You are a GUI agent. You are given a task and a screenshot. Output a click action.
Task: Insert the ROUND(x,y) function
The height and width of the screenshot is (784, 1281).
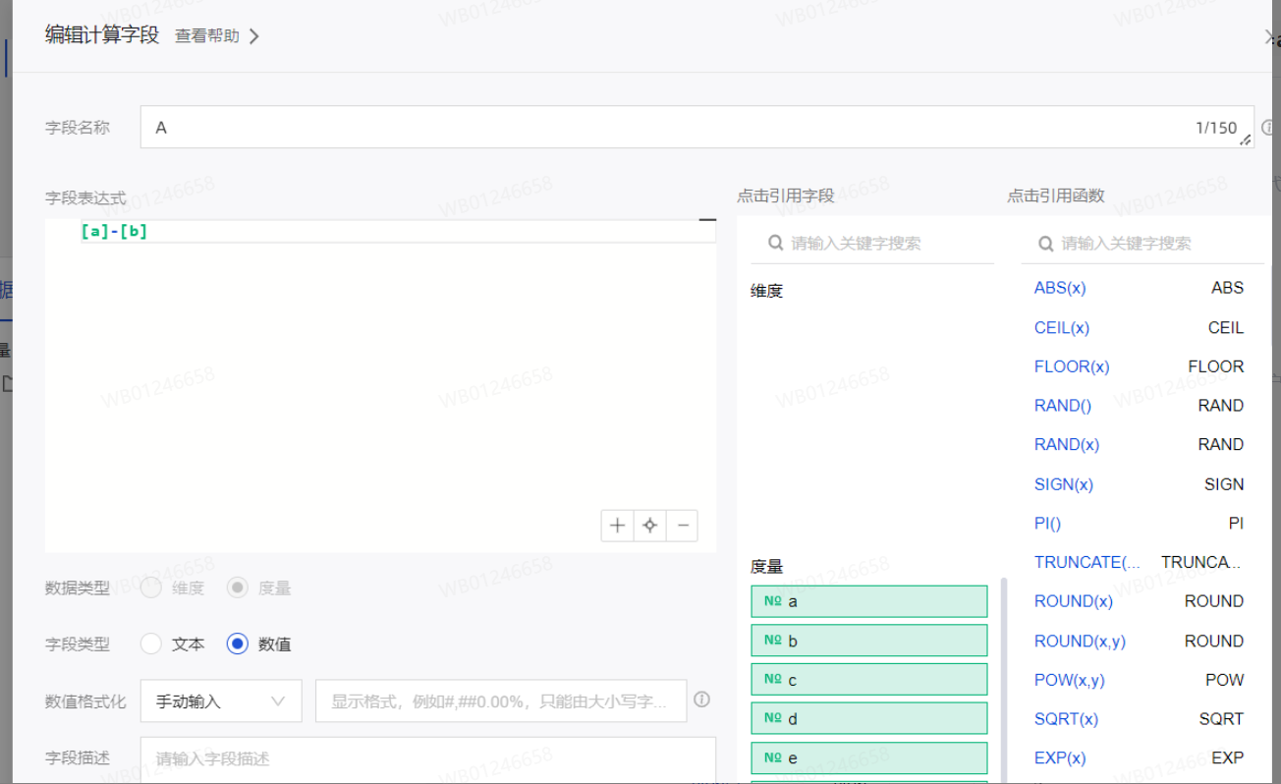click(x=1080, y=641)
